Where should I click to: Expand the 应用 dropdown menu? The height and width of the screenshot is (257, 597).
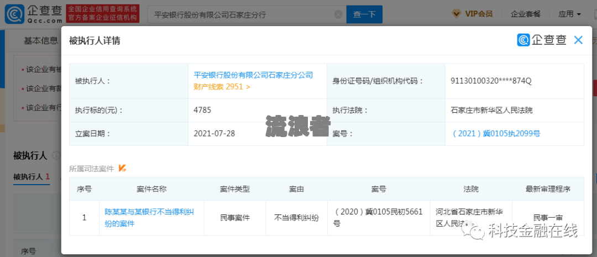[x=569, y=14]
